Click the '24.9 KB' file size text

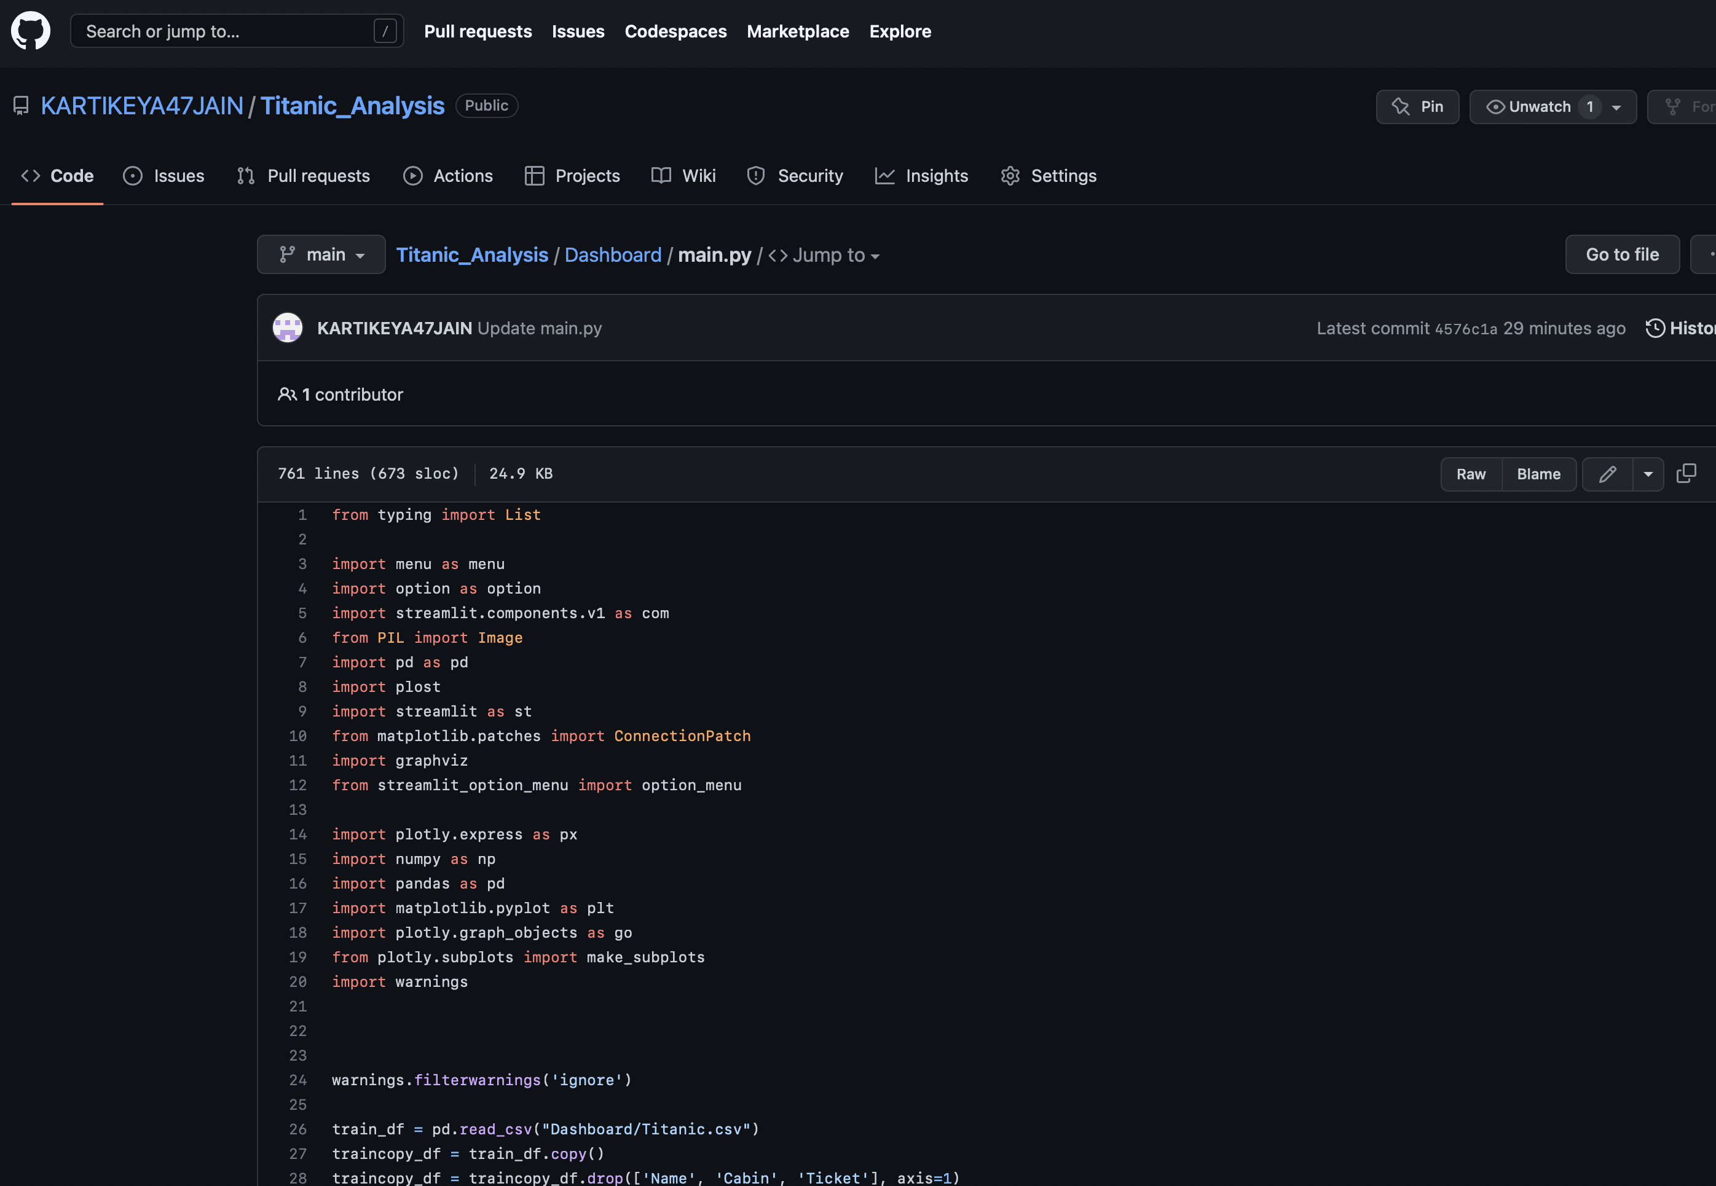[x=521, y=474]
